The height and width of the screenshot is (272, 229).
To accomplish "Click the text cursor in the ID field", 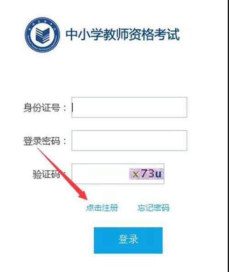I will (73, 107).
